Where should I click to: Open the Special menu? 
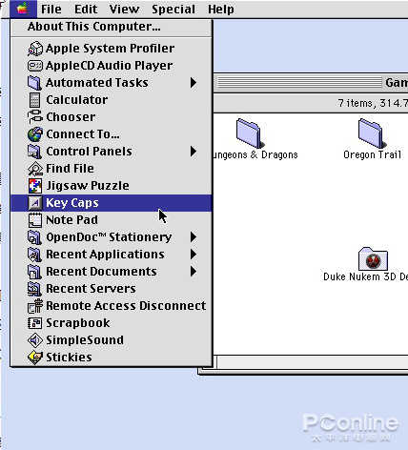(173, 10)
